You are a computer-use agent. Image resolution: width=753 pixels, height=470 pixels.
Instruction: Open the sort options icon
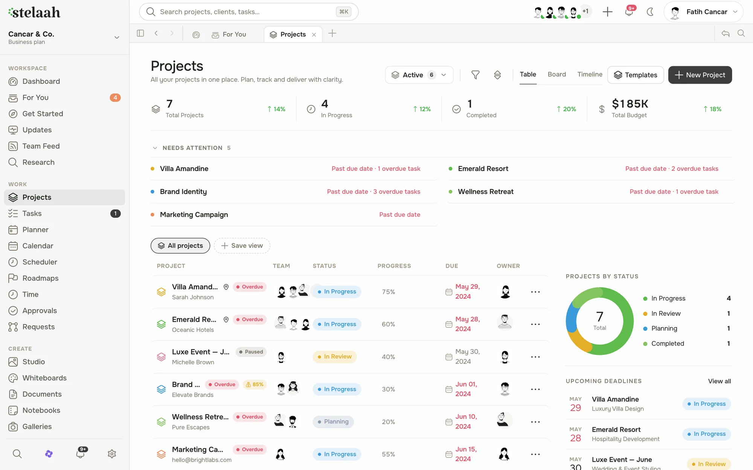tap(497, 75)
